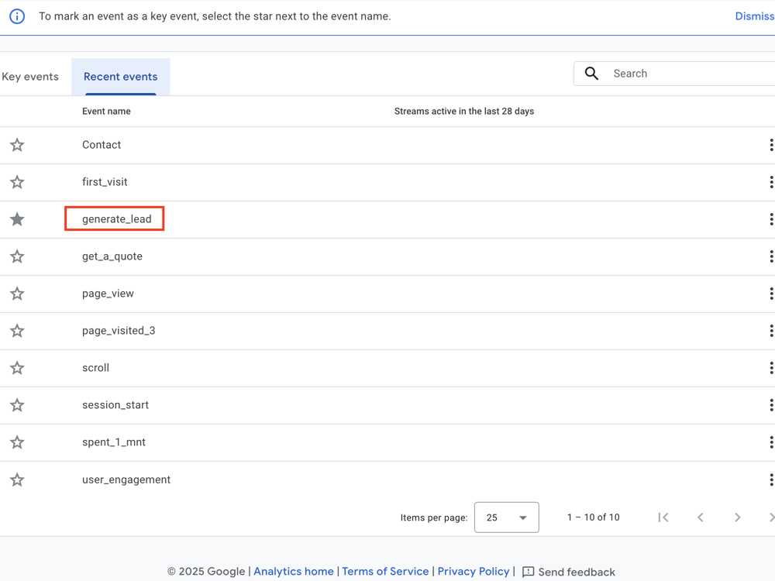Image resolution: width=775 pixels, height=581 pixels.
Task: Click the info icon in the banner
Action: (17, 16)
